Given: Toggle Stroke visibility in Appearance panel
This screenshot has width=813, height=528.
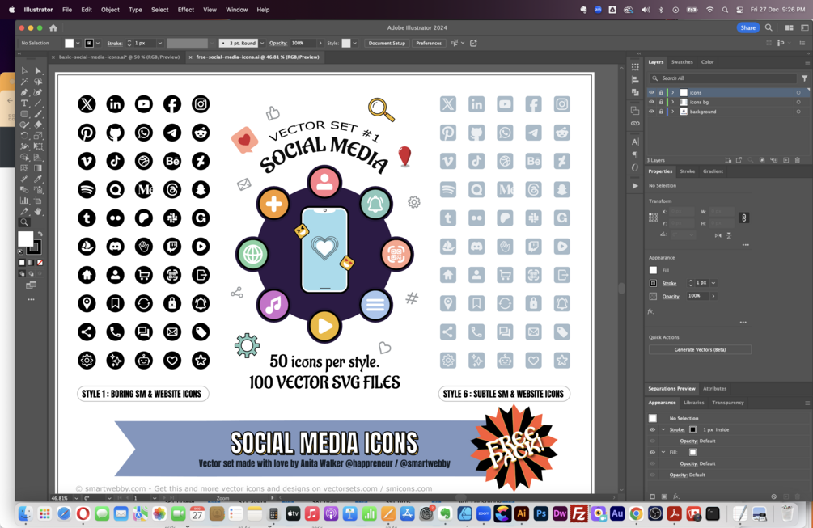Looking at the screenshot, I should (652, 429).
